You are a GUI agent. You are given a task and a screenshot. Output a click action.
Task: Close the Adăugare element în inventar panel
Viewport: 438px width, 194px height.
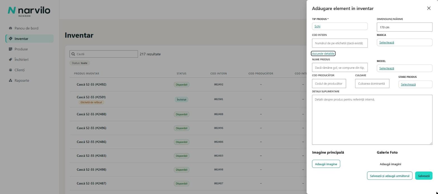(x=429, y=8)
